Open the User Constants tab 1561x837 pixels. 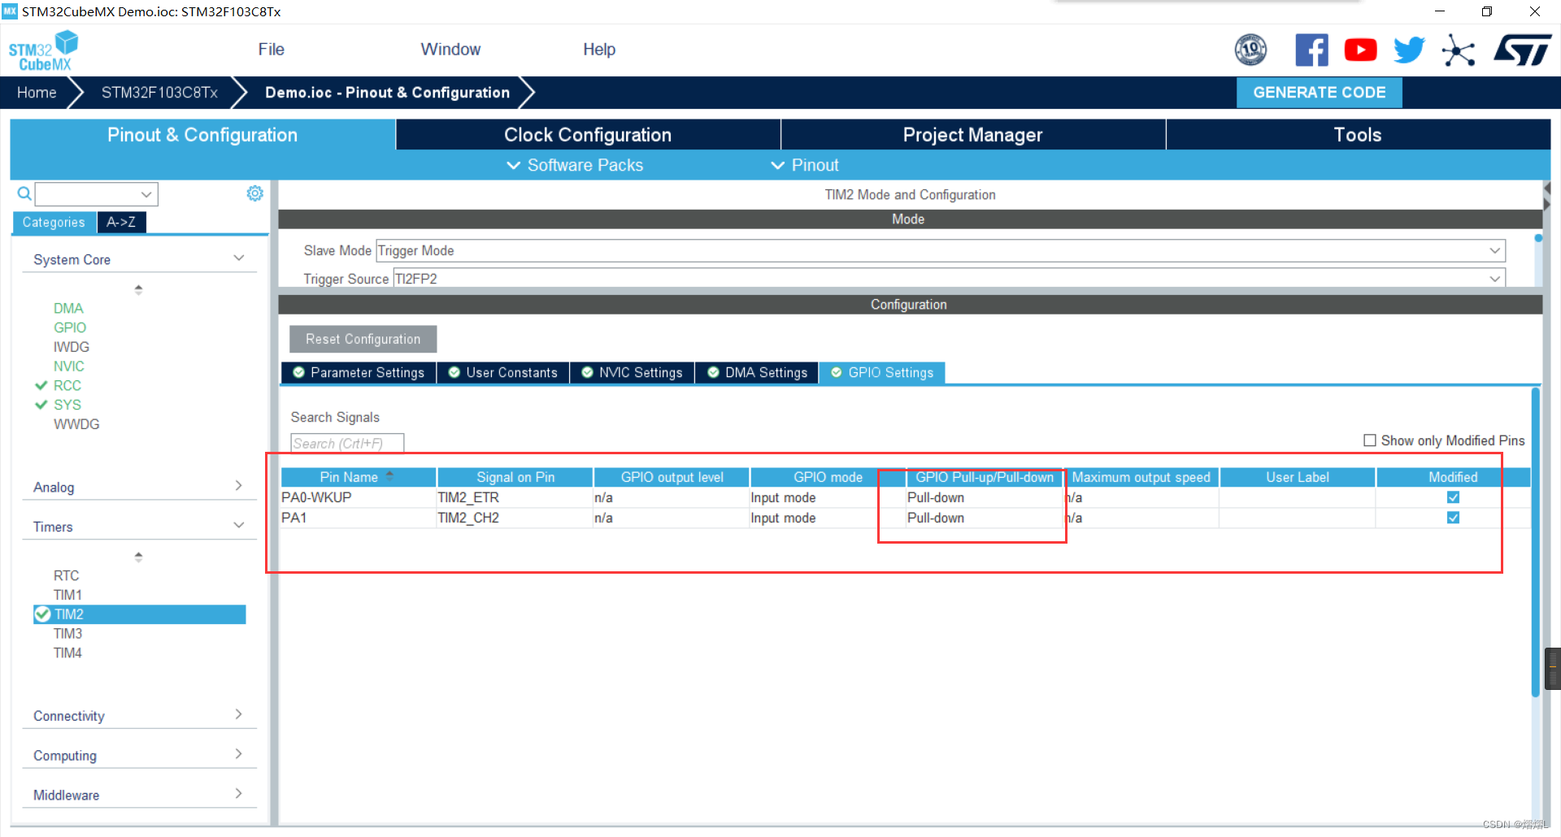click(503, 372)
